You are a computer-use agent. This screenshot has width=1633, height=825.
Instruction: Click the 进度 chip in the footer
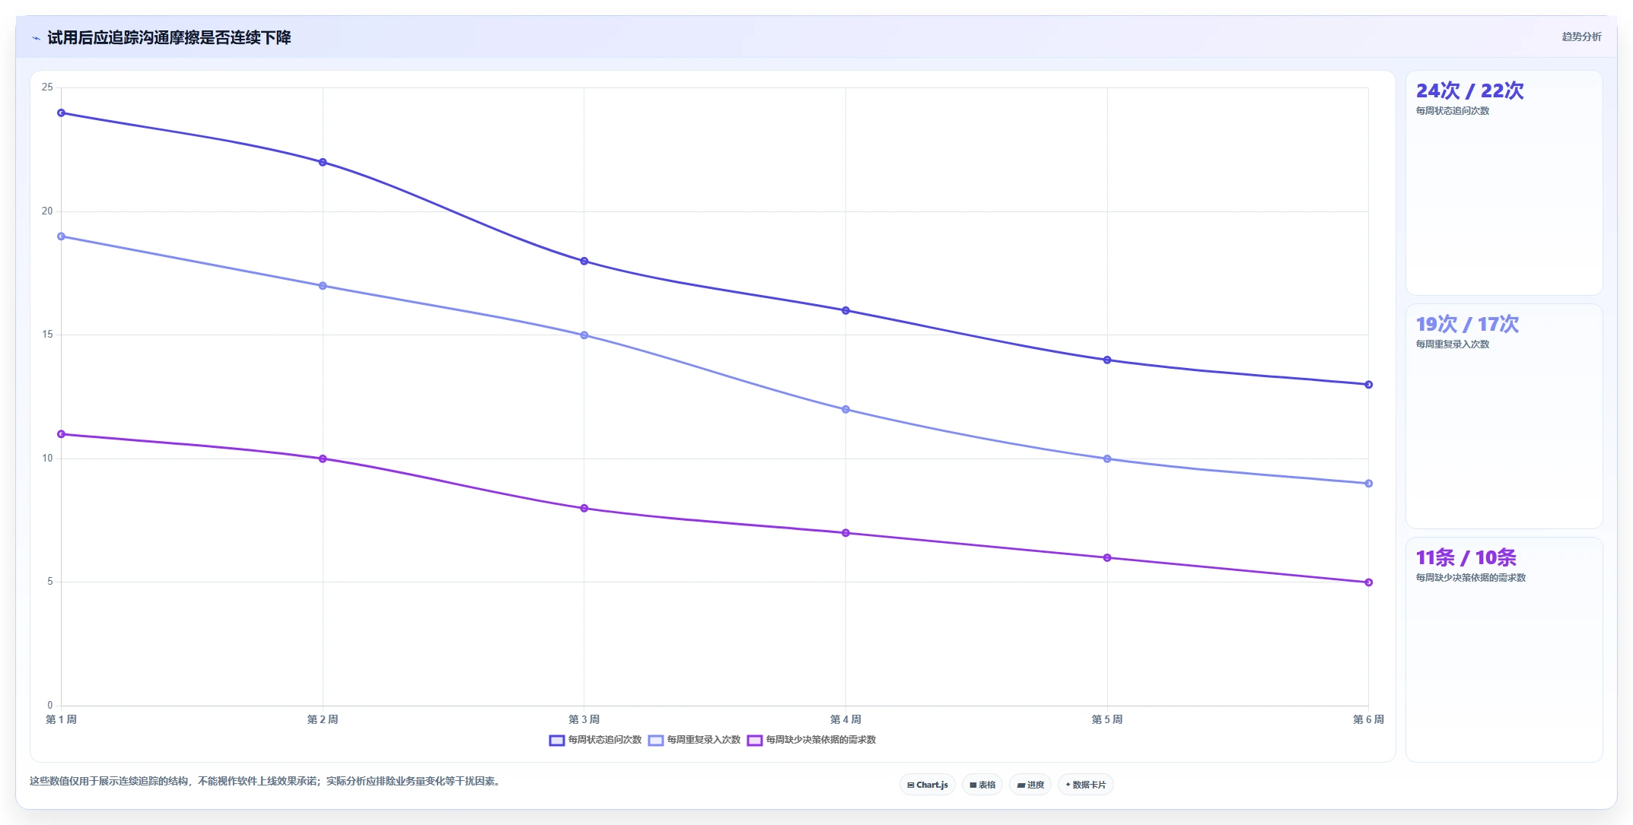[x=1030, y=785]
